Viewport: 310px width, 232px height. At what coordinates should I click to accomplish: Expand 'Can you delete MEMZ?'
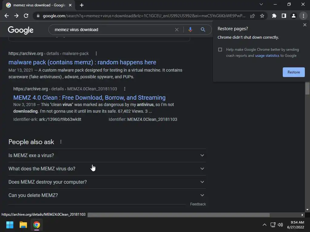[x=107, y=195]
